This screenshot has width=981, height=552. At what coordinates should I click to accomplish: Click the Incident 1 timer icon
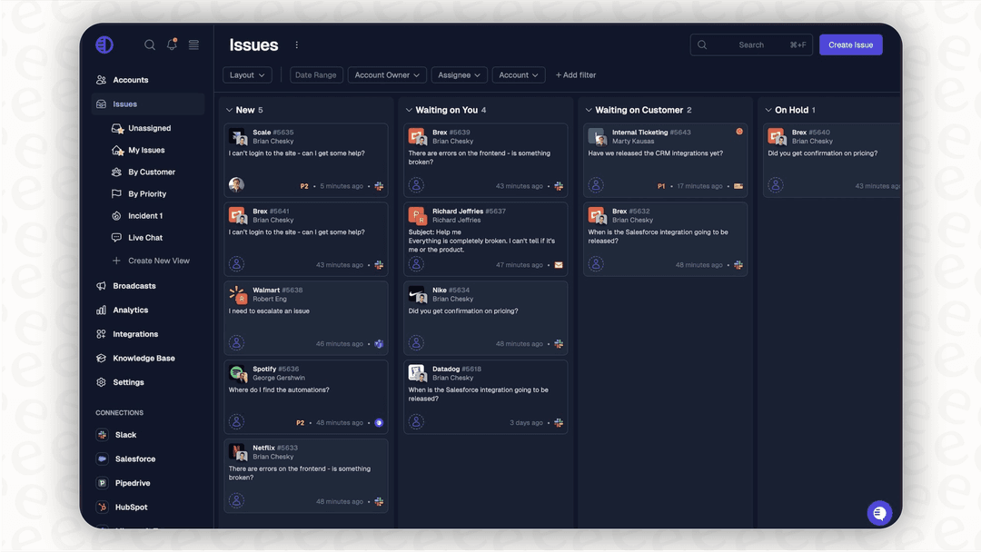pos(114,215)
